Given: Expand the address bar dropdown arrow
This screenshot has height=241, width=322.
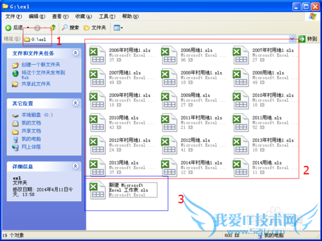Looking at the screenshot, I should [292, 39].
